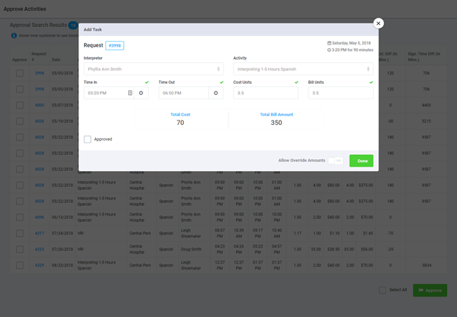The image size is (457, 317).
Task: Click the flag icon on Approve button
Action: 421,290
